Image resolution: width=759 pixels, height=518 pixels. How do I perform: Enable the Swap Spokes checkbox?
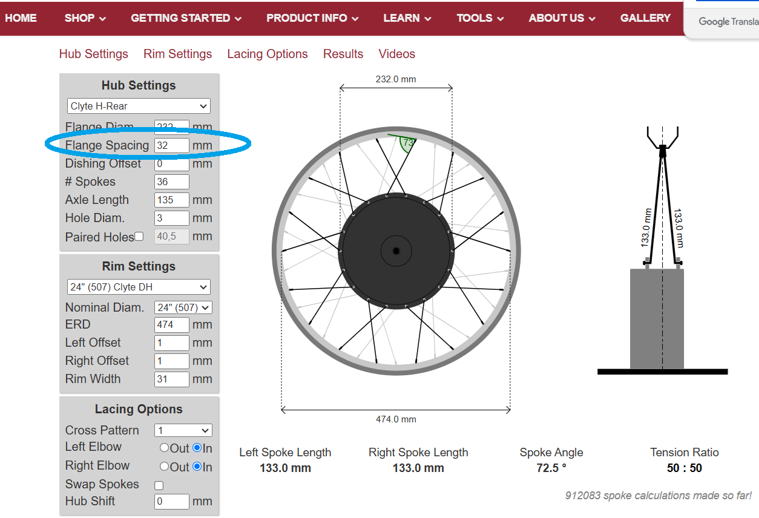pyautogui.click(x=159, y=485)
